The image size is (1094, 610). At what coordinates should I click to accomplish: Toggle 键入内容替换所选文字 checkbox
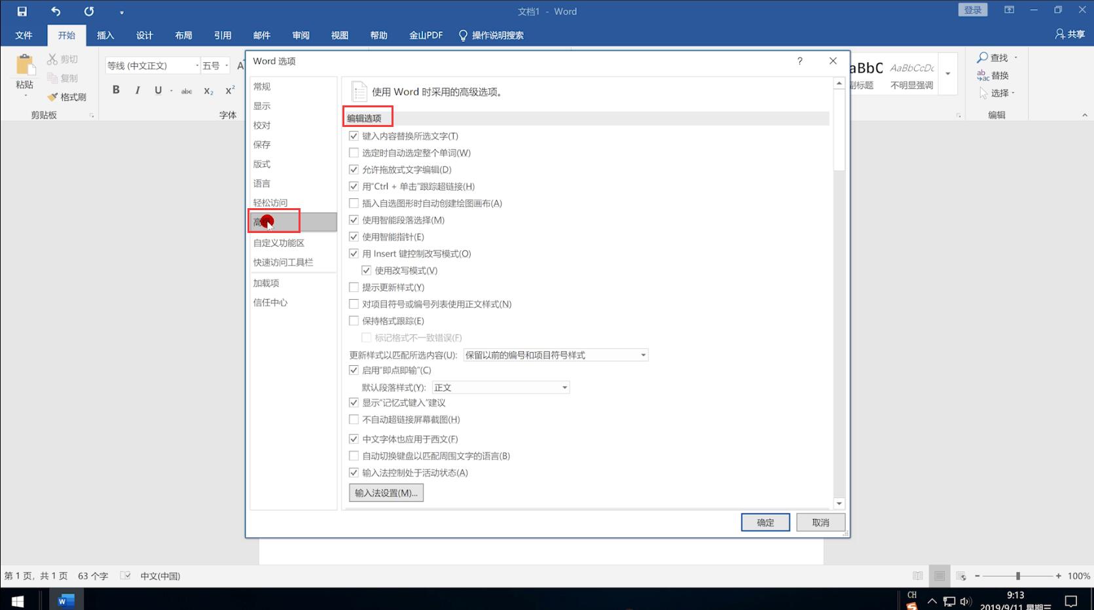pos(354,136)
